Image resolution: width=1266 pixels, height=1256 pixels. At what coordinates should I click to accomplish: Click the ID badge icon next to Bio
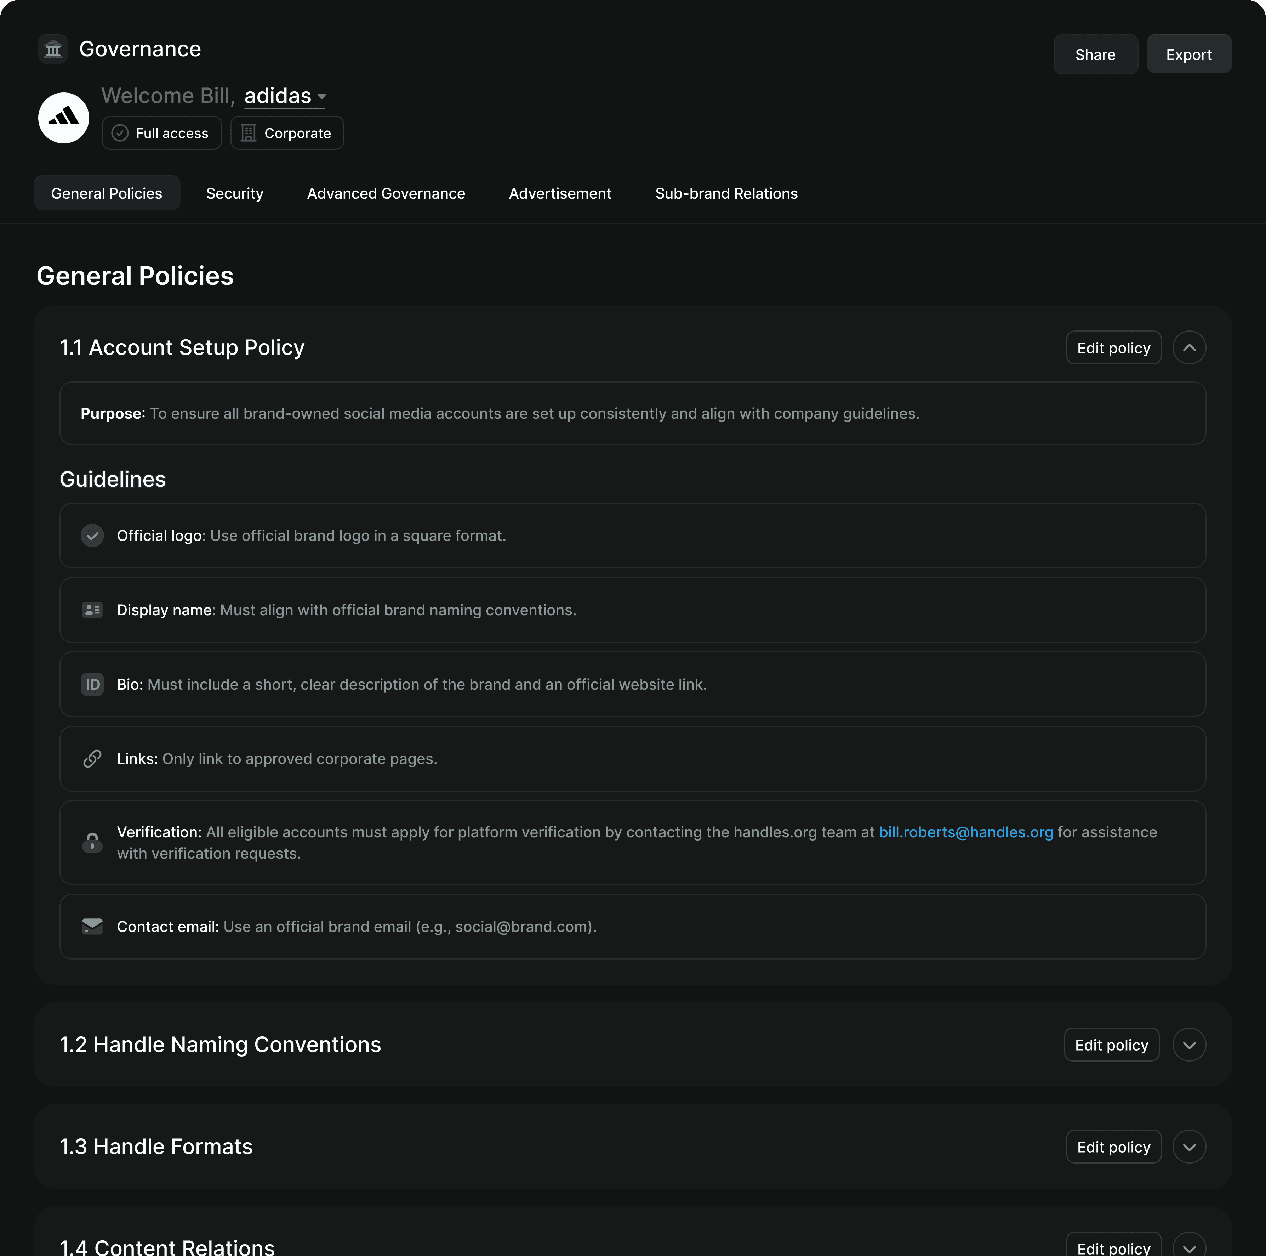(92, 684)
